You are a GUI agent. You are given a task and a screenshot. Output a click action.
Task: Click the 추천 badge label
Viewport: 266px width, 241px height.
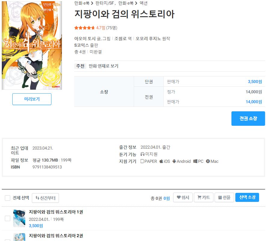pyautogui.click(x=80, y=66)
